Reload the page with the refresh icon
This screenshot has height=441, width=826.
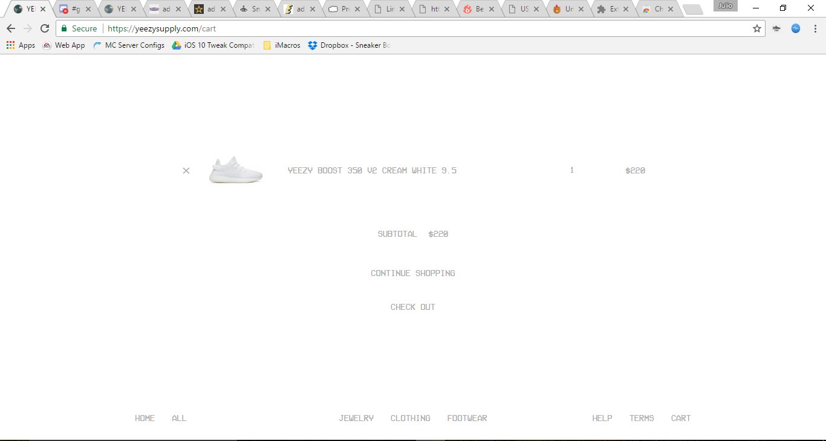pos(45,28)
